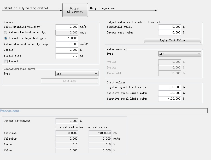Edit the Direction-dependent gain value field
This screenshot has height=160, width=211.
point(67,38)
